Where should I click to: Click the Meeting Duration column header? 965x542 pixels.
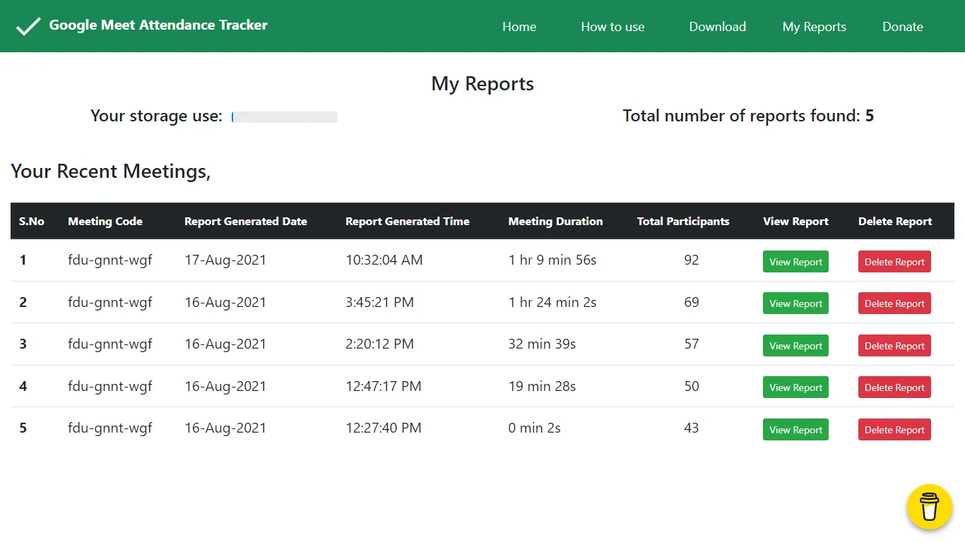click(x=555, y=221)
